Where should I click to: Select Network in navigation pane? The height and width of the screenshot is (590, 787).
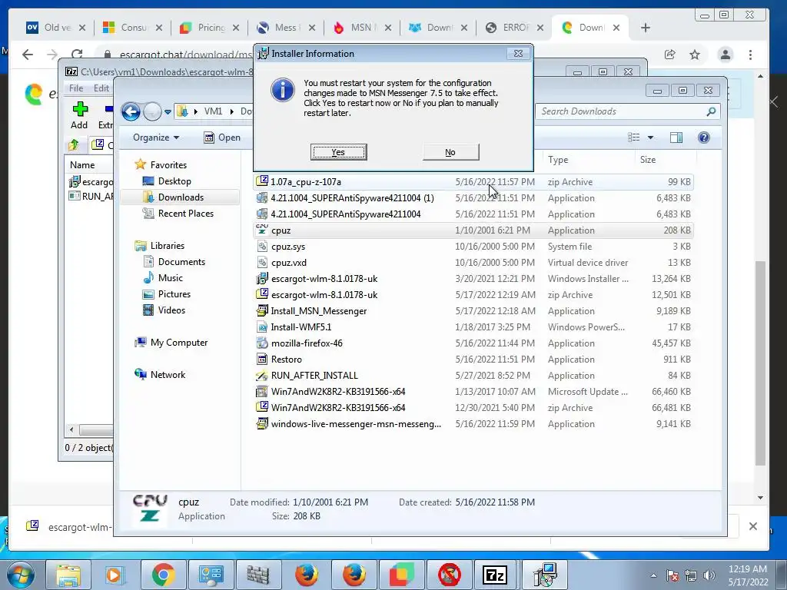coord(168,374)
